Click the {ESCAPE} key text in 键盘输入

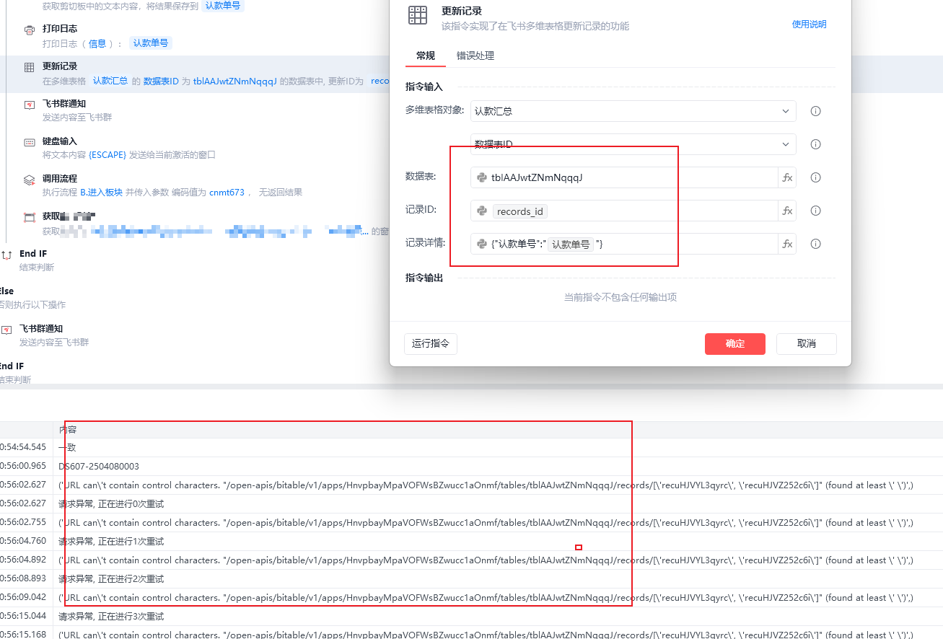click(108, 155)
